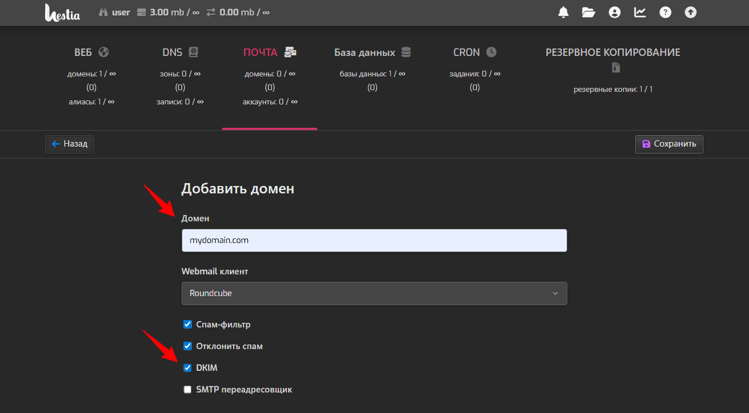
Task: Click 'задания: 0 / ∞' text
Action: [x=475, y=74]
